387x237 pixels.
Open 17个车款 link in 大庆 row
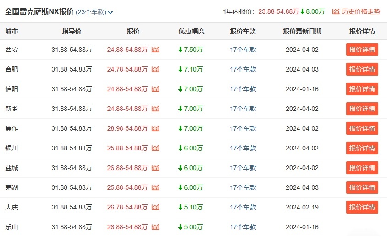[243, 207]
